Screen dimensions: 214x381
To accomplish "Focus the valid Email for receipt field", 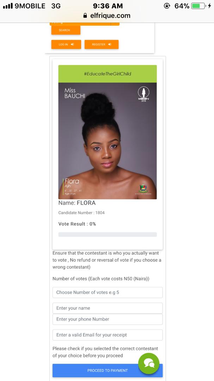I will click(x=108, y=335).
